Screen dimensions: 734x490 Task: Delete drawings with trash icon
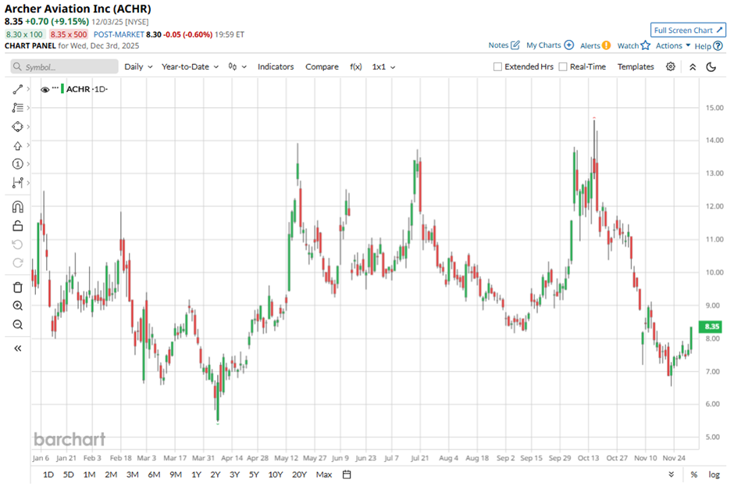pyautogui.click(x=18, y=287)
